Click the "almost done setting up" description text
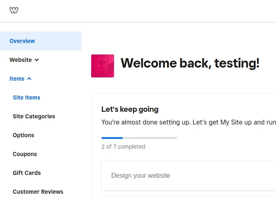Image resolution: width=276 pixels, height=197 pixels. 172,122
